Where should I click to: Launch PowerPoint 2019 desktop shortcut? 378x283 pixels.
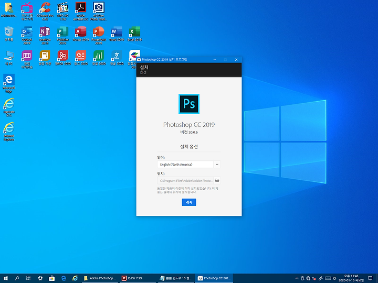tap(99, 36)
